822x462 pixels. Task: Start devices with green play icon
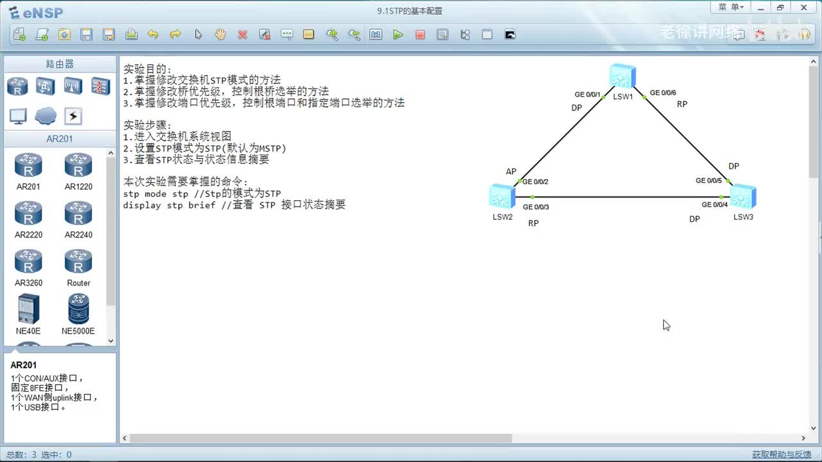click(x=398, y=35)
